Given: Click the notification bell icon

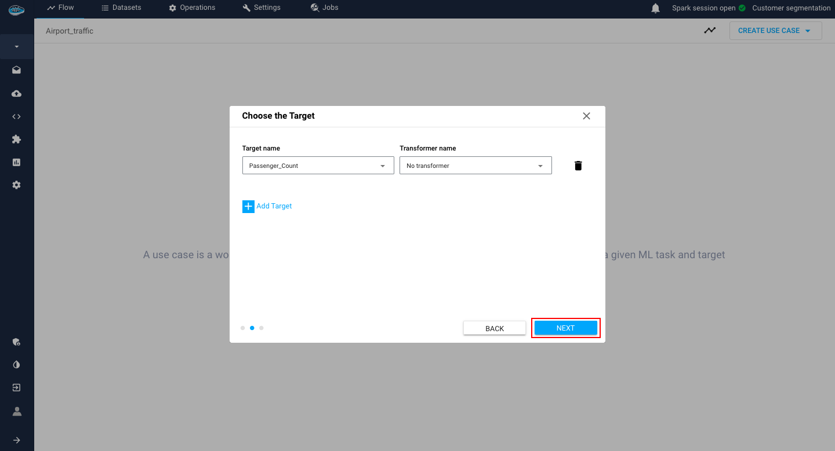Looking at the screenshot, I should pos(655,8).
